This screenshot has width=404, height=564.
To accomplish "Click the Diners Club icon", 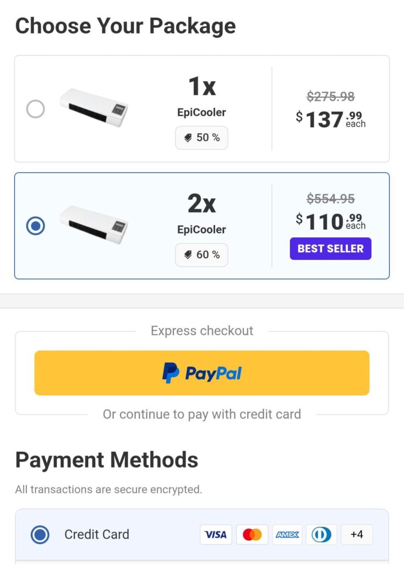I will [x=321, y=534].
